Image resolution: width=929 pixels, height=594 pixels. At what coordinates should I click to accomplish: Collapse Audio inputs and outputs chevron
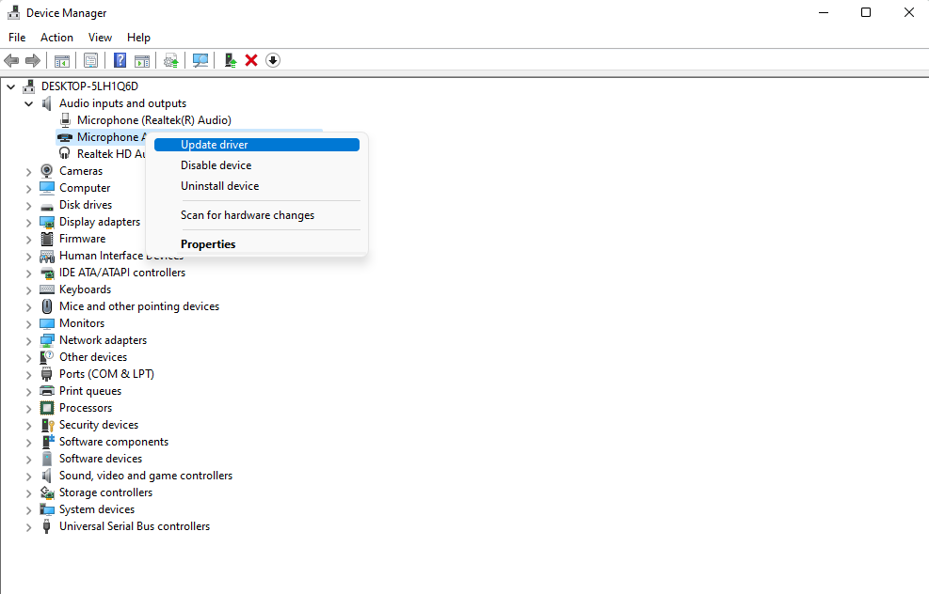pyautogui.click(x=28, y=103)
